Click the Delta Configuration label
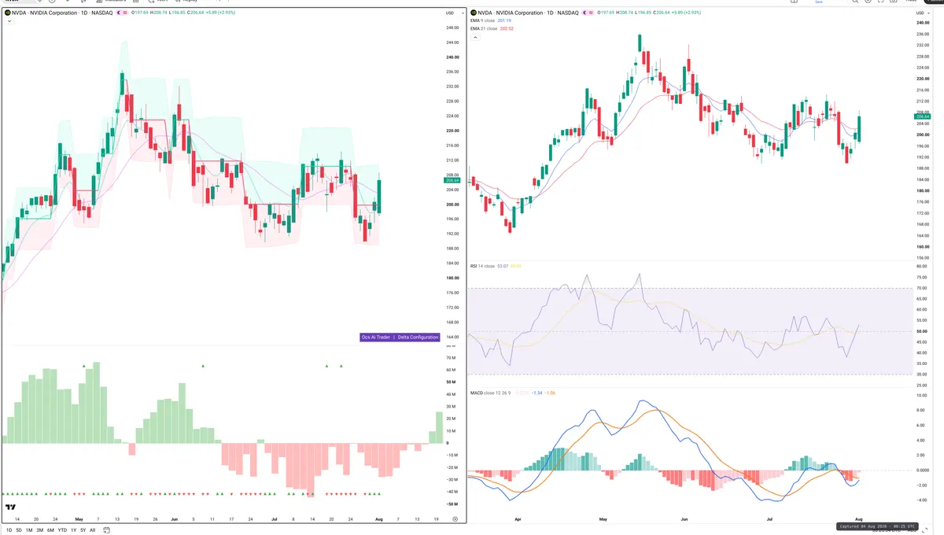 [418, 337]
